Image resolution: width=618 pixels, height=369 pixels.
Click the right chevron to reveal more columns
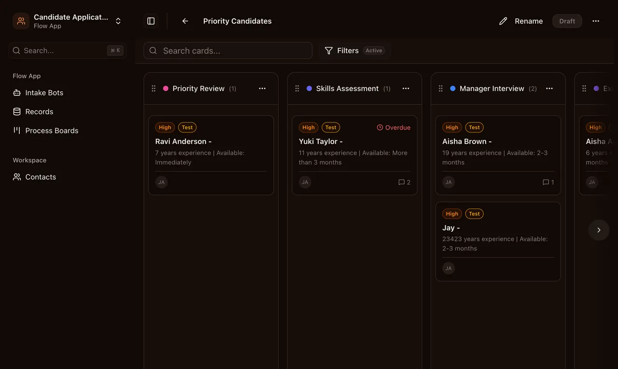click(599, 230)
